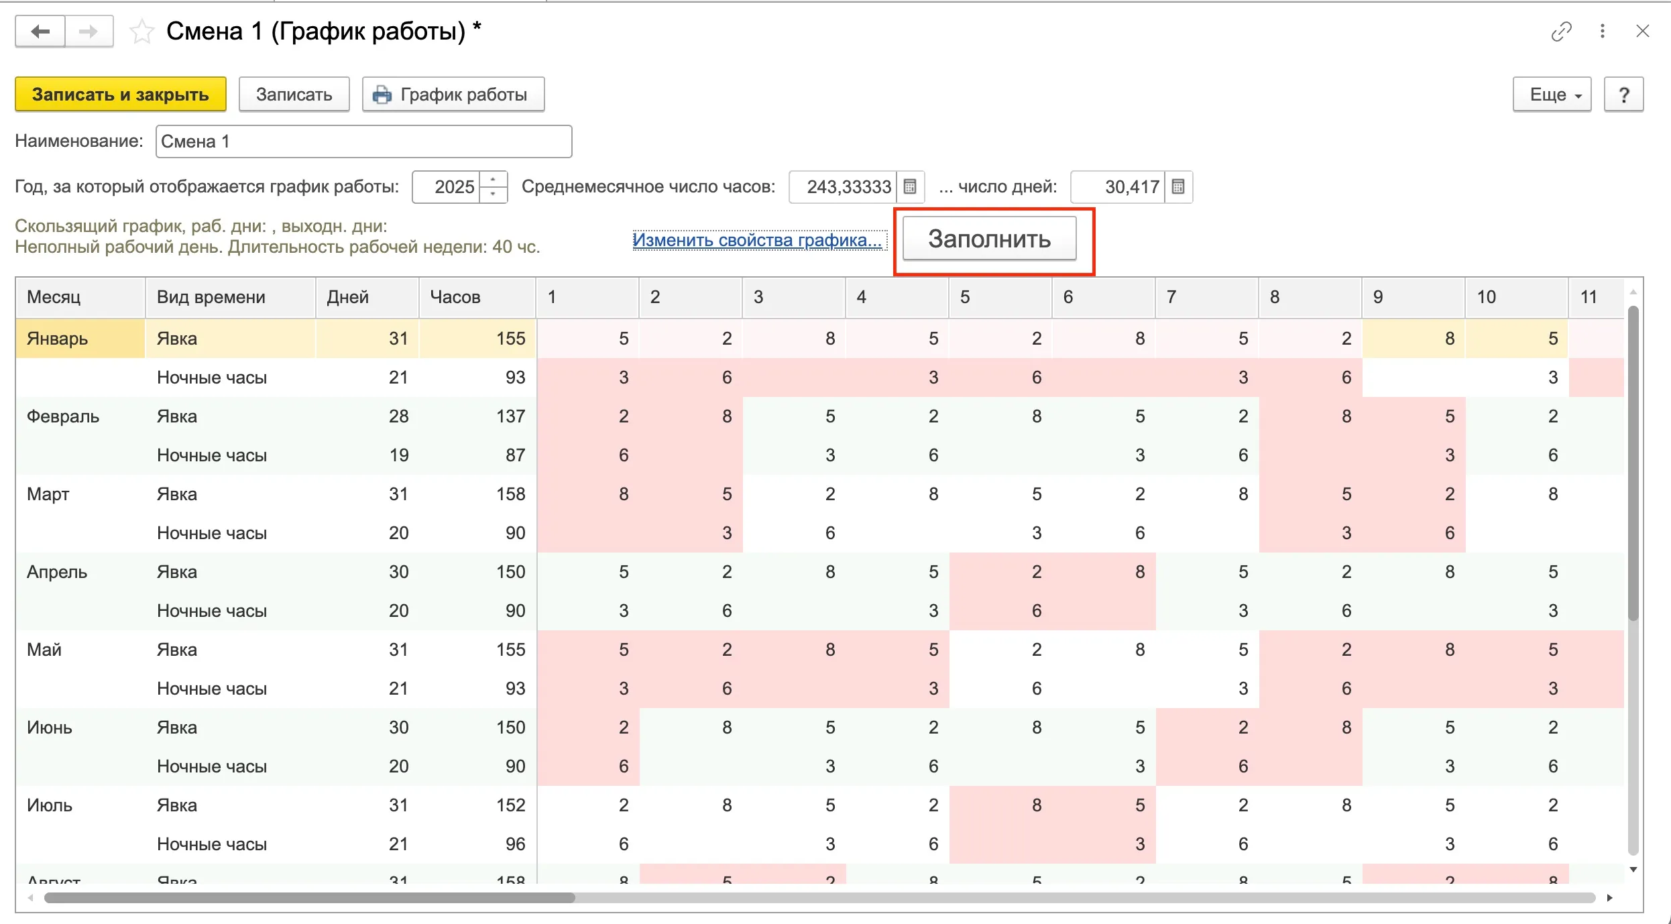Open the three-dot options menu
1671x924 pixels.
coord(1603,32)
